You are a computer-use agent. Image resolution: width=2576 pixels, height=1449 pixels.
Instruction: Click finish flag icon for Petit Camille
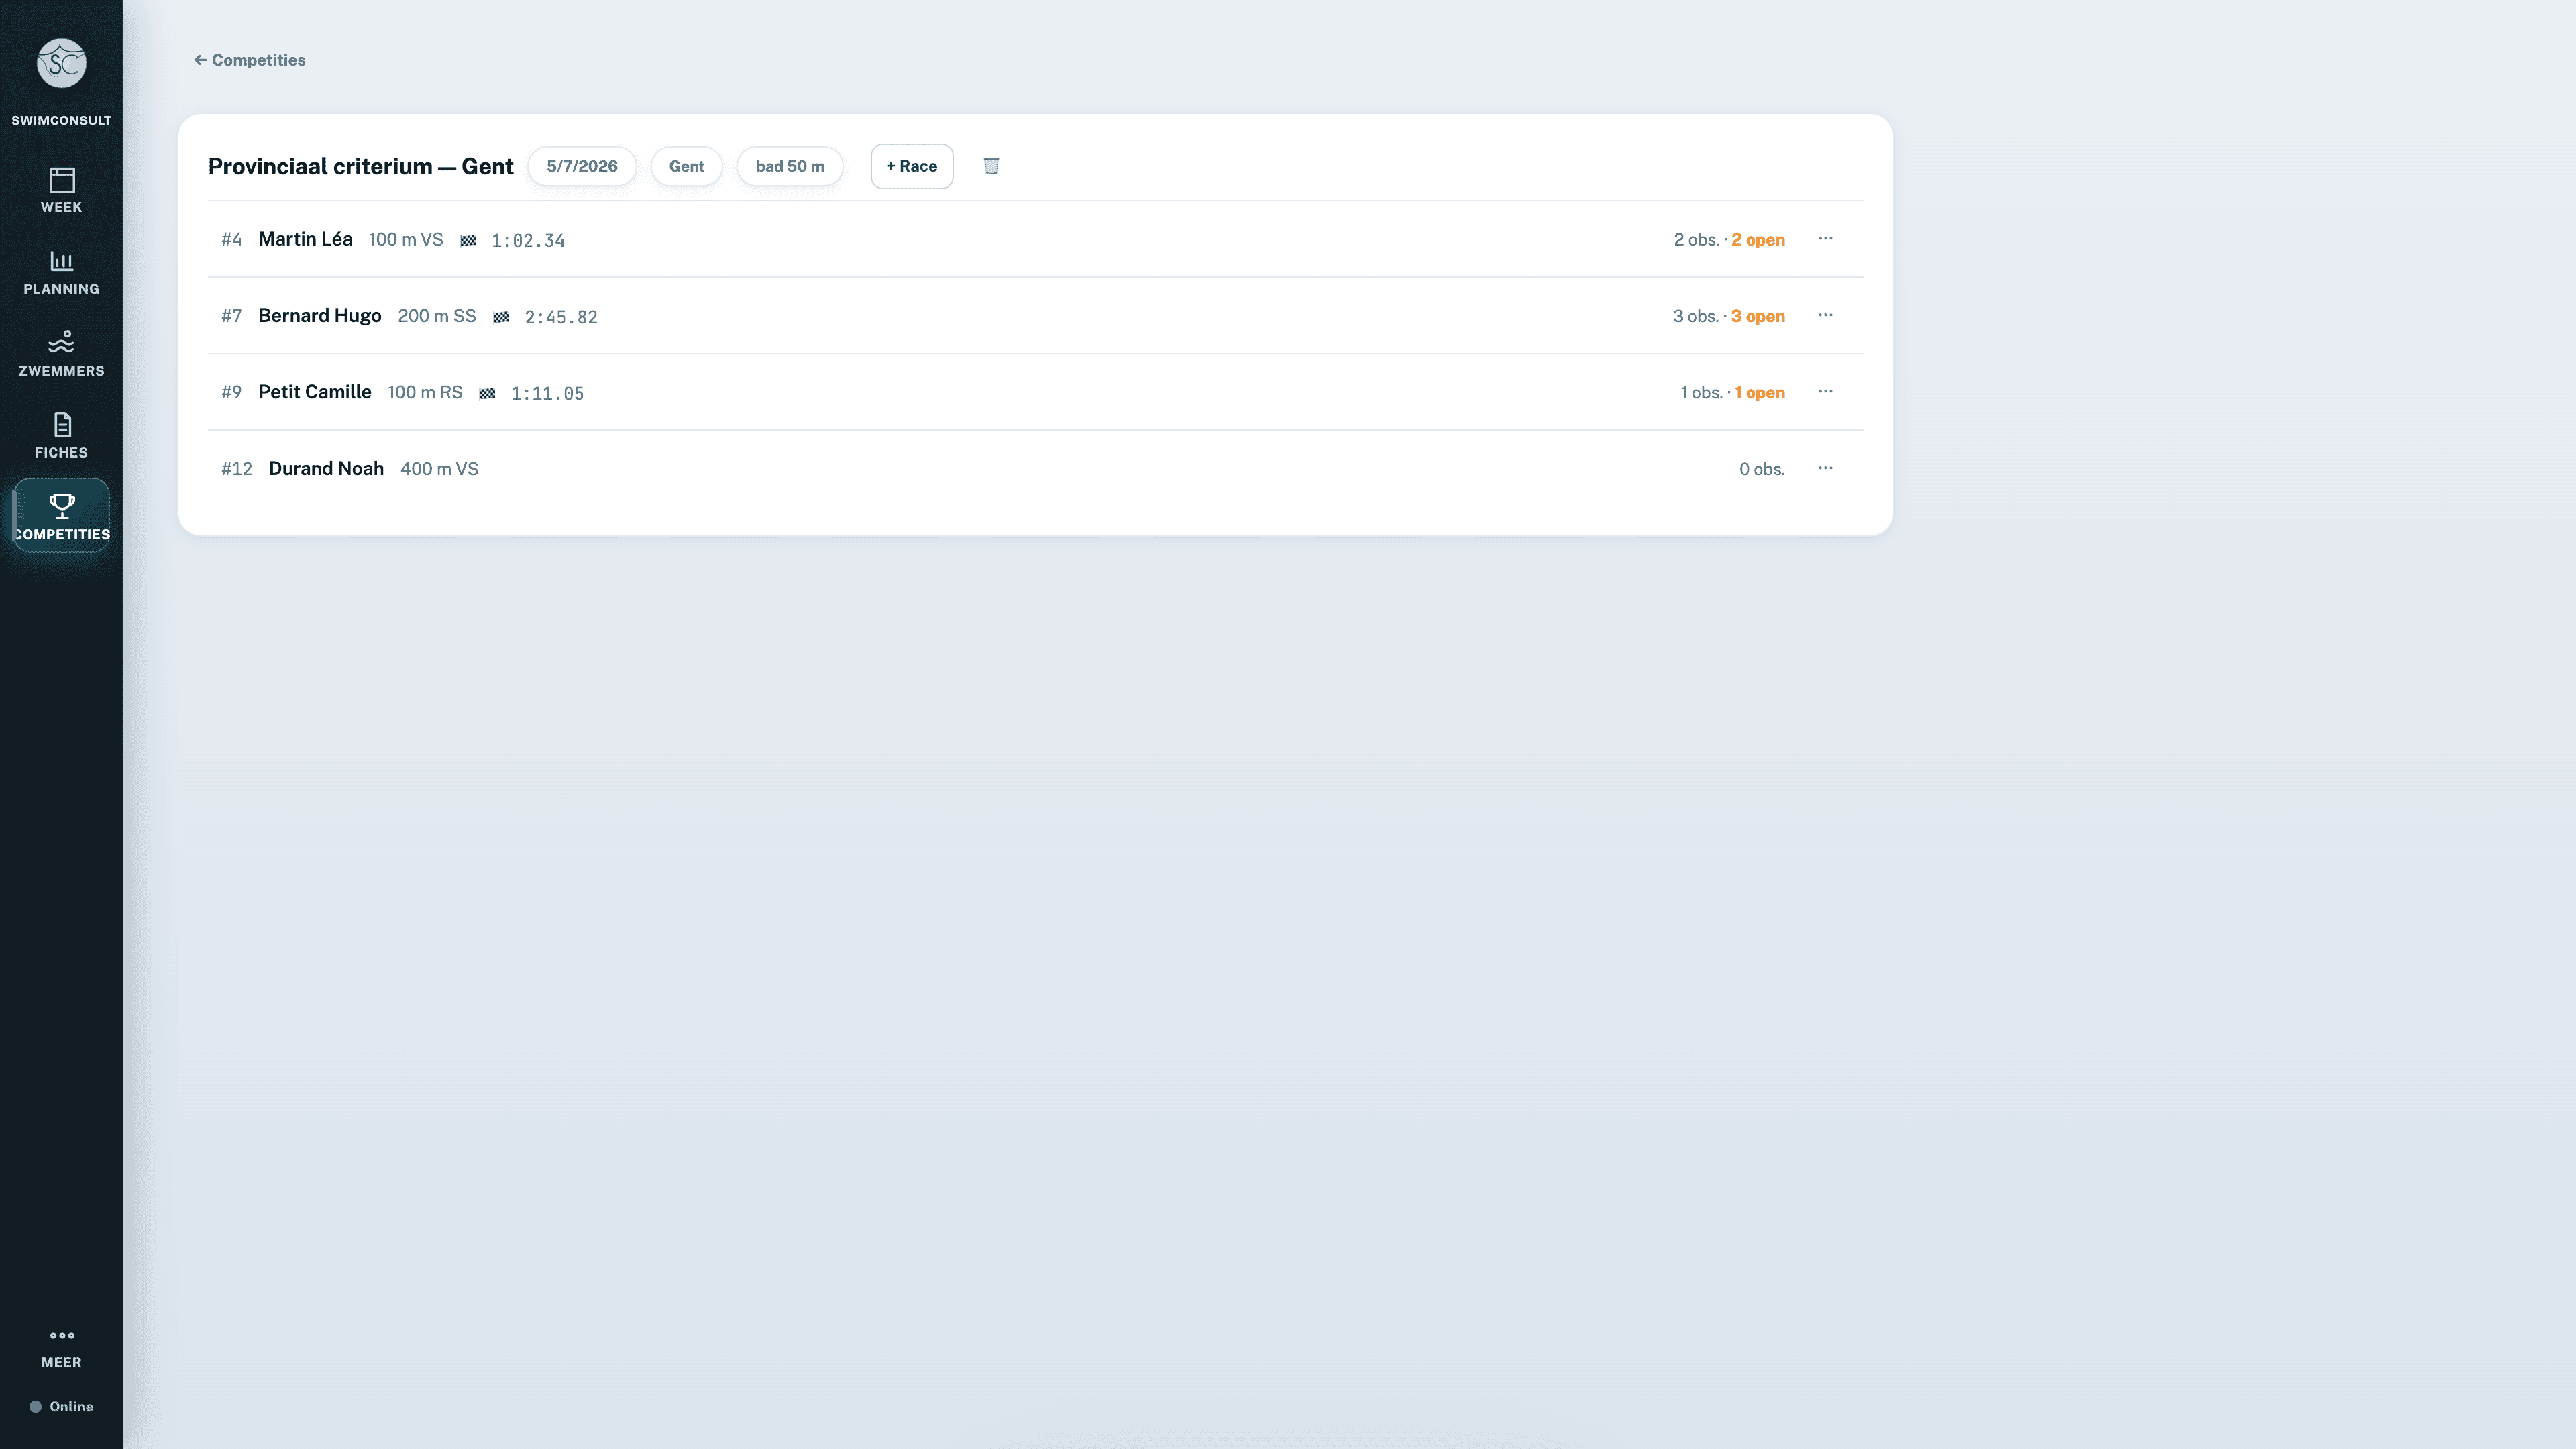(x=487, y=393)
